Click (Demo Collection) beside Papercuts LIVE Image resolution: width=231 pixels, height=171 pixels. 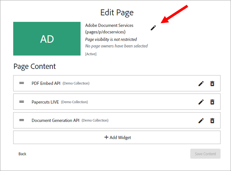[74, 102]
